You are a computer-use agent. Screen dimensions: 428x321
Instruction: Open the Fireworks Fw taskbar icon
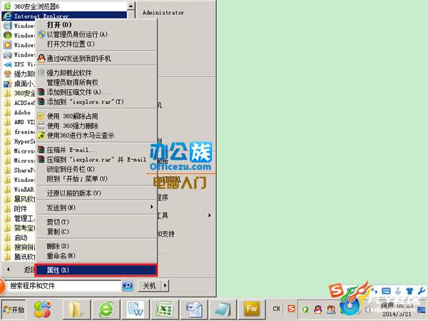click(x=252, y=310)
